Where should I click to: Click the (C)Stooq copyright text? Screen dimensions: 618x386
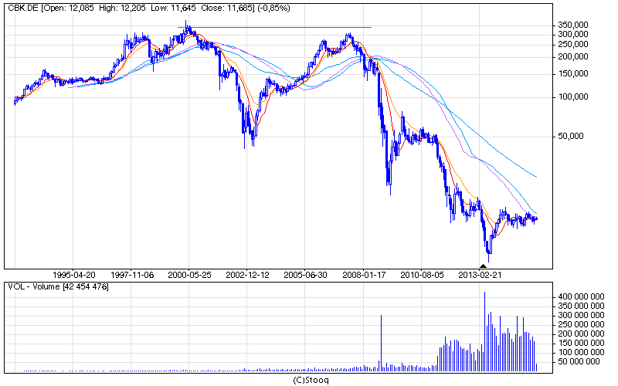pyautogui.click(x=311, y=380)
